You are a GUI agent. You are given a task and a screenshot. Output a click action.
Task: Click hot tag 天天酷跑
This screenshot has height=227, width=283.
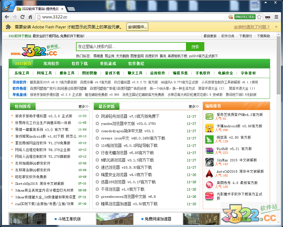coord(122,56)
